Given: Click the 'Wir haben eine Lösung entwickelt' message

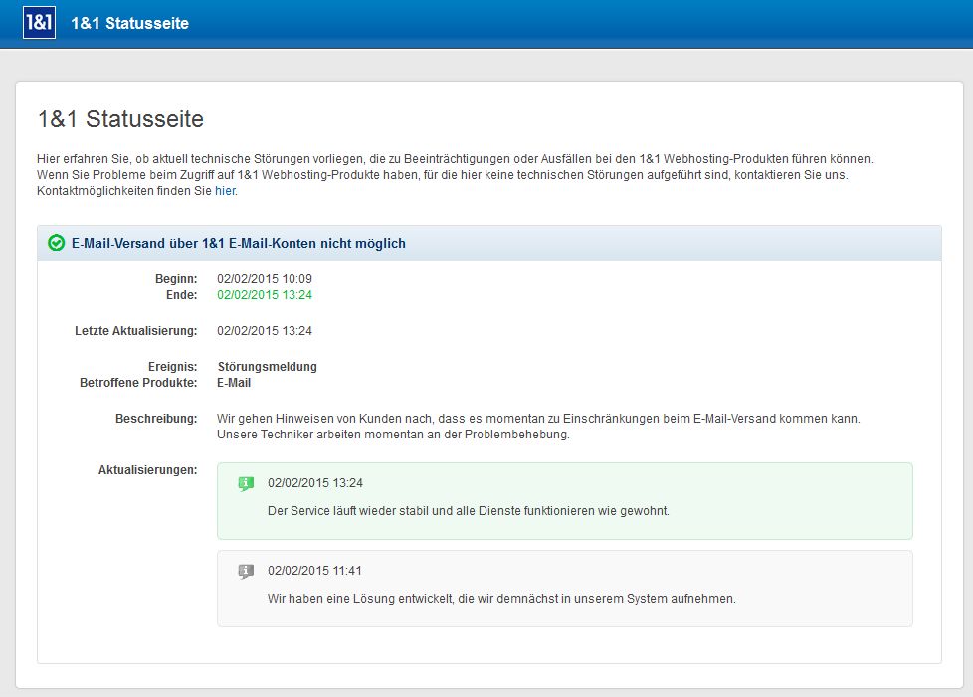Looking at the screenshot, I should tap(501, 599).
